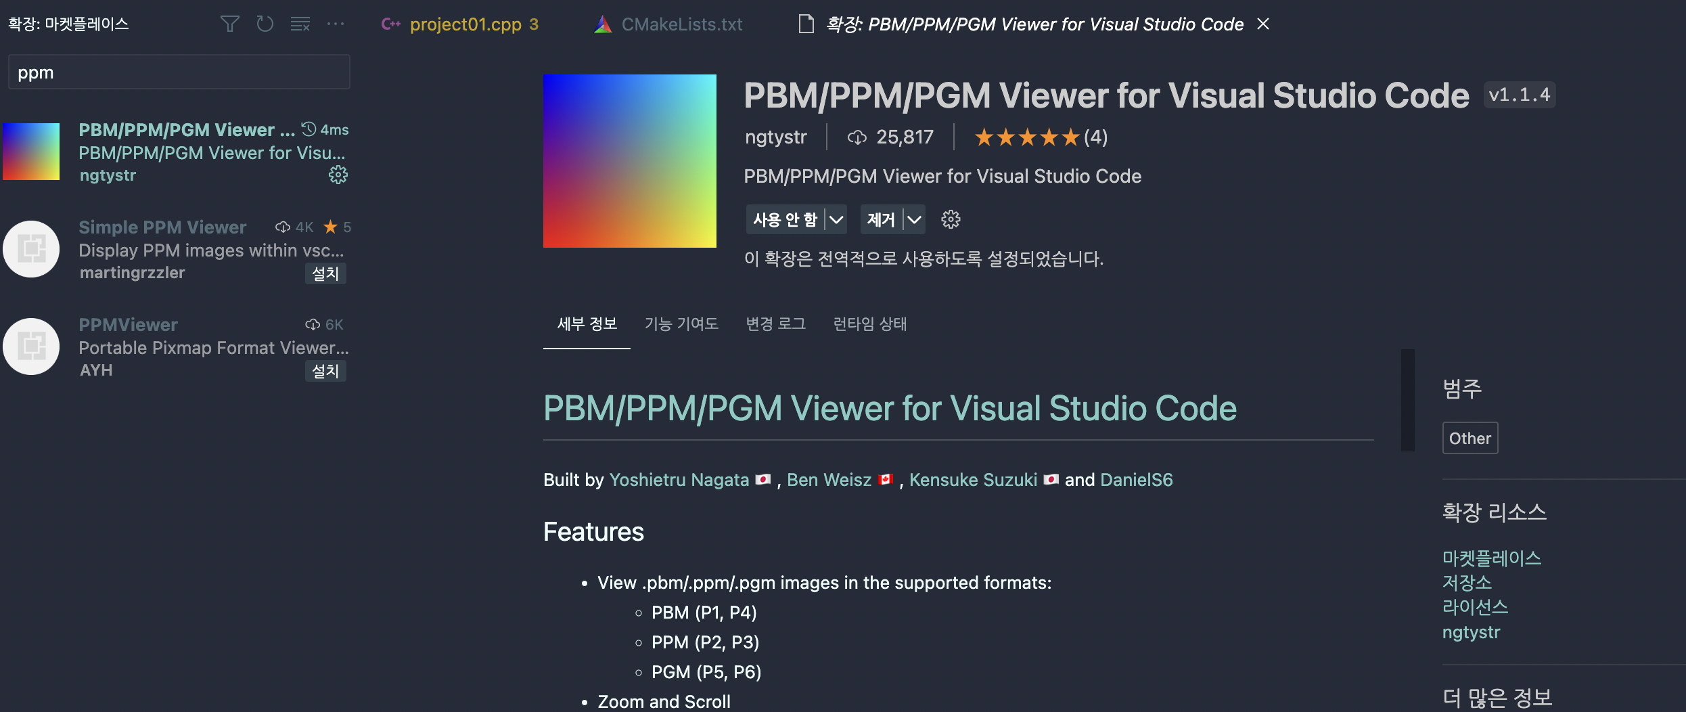Image resolution: width=1686 pixels, height=712 pixels.
Task: Open the marketplace views and more actions menu
Action: click(336, 24)
